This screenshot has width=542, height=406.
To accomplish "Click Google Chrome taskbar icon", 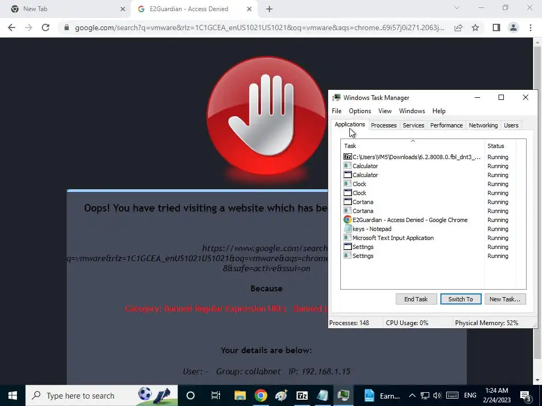I will click(x=261, y=395).
